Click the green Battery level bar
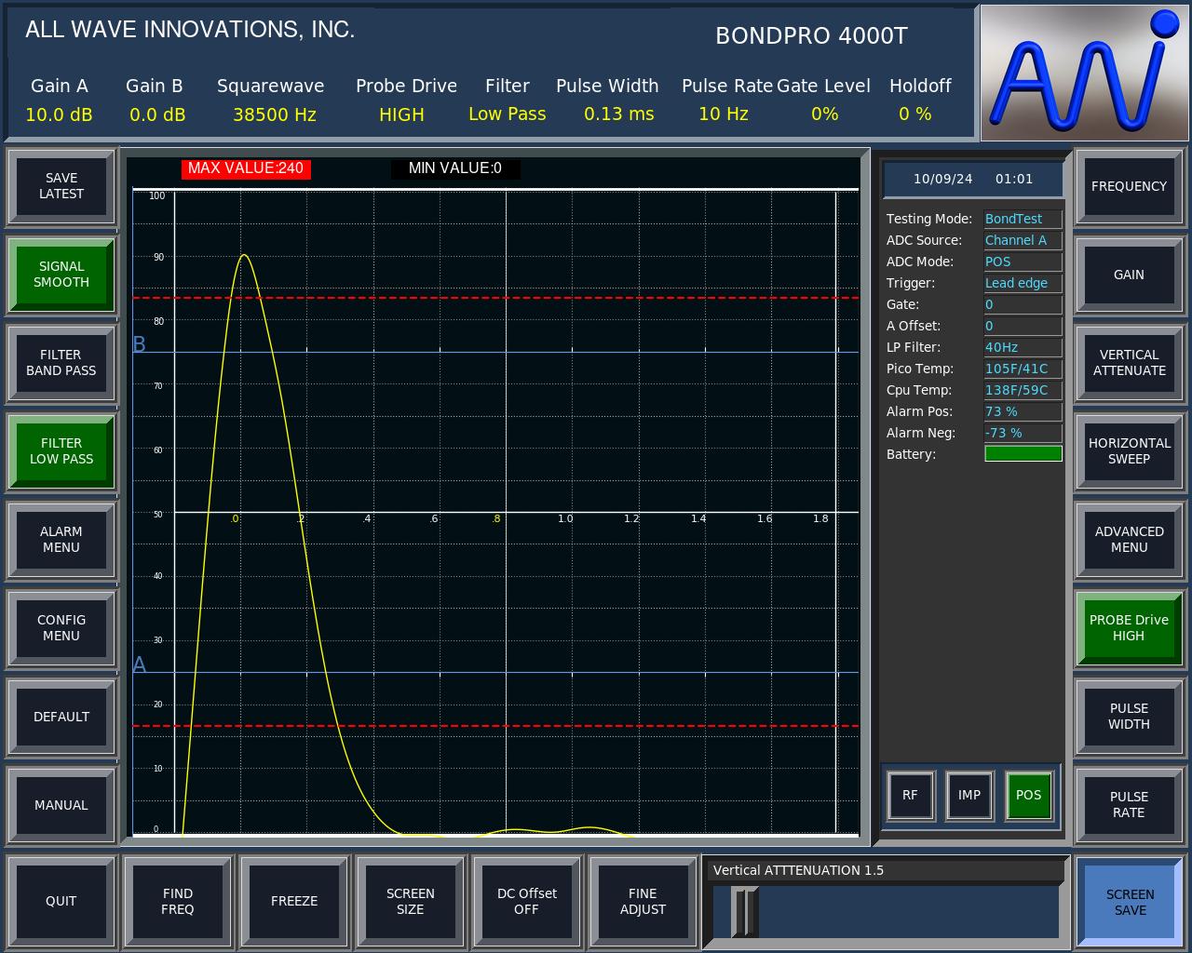 tap(1023, 453)
